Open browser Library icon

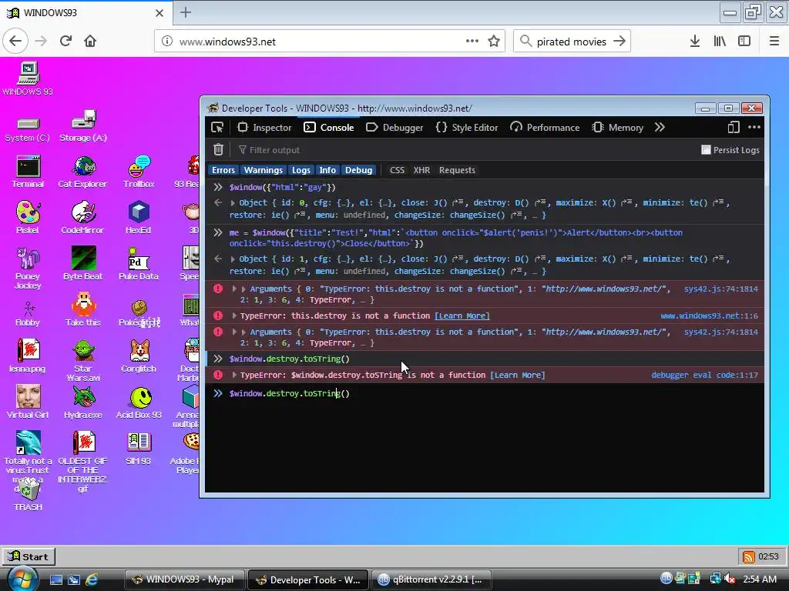[x=720, y=42]
